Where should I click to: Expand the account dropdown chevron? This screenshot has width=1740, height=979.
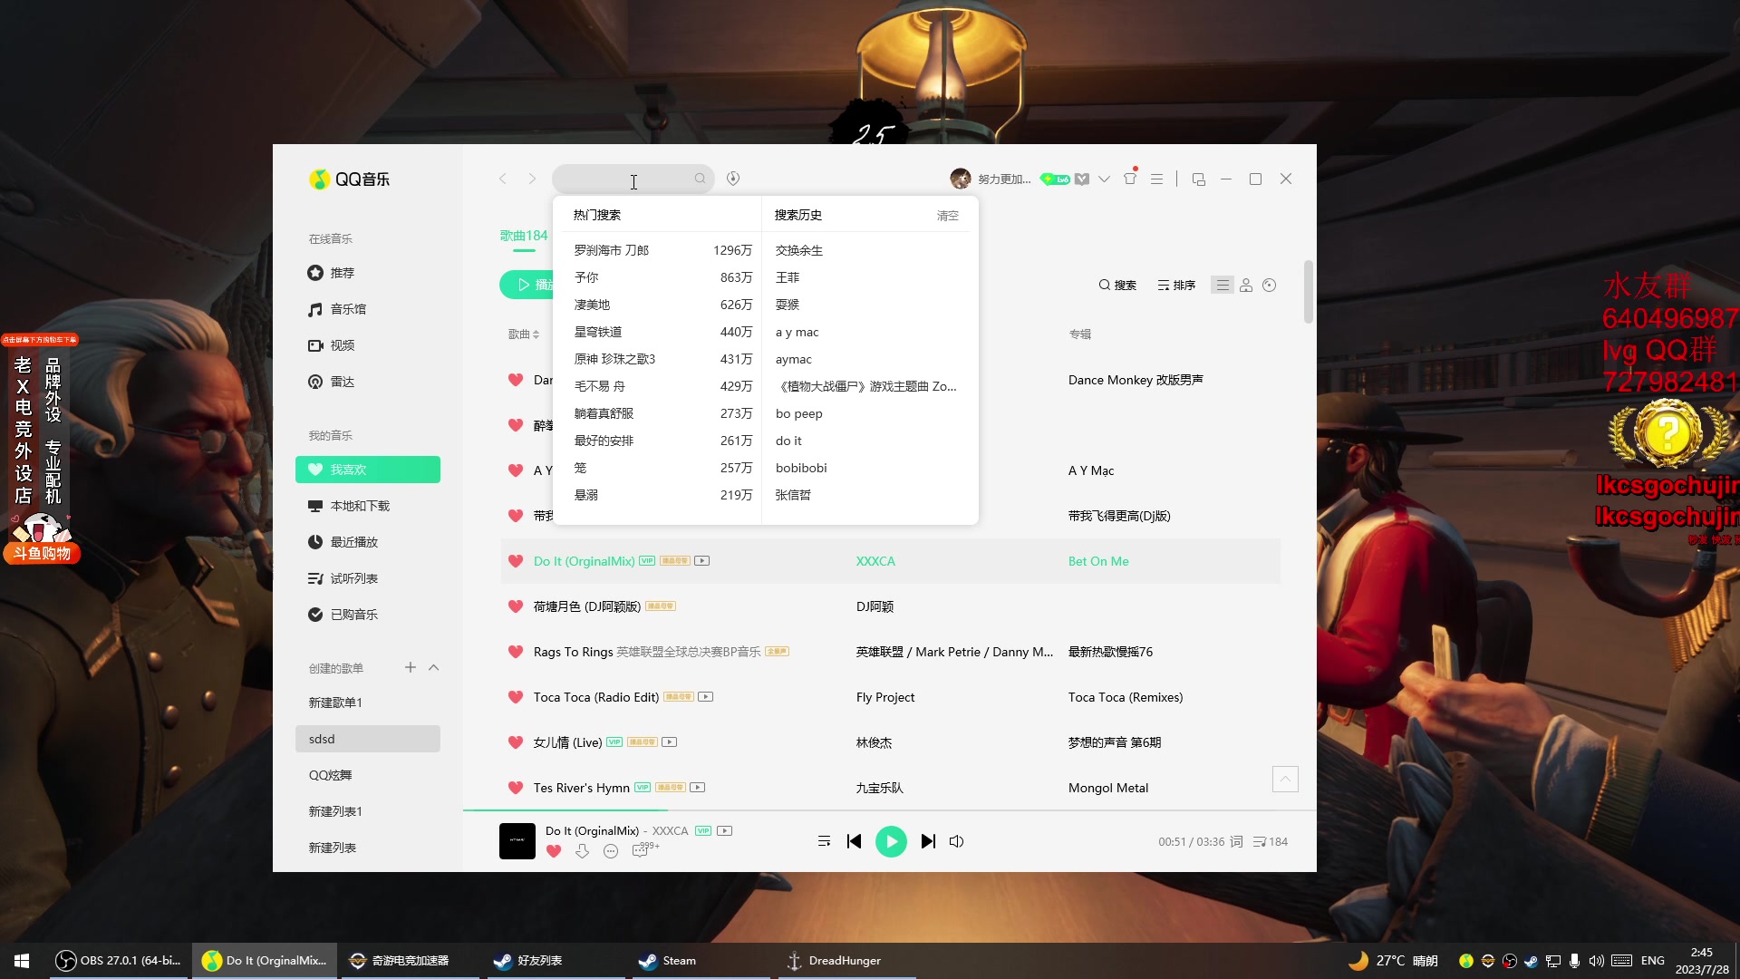1104,179
